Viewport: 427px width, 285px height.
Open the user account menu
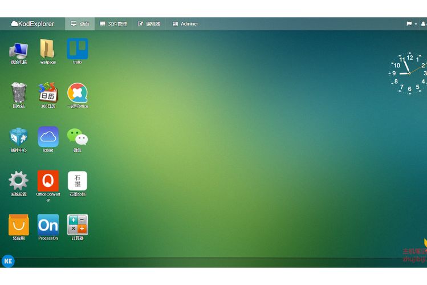click(423, 24)
